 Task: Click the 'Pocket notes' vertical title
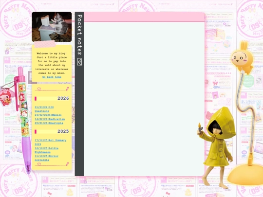coord(79,35)
